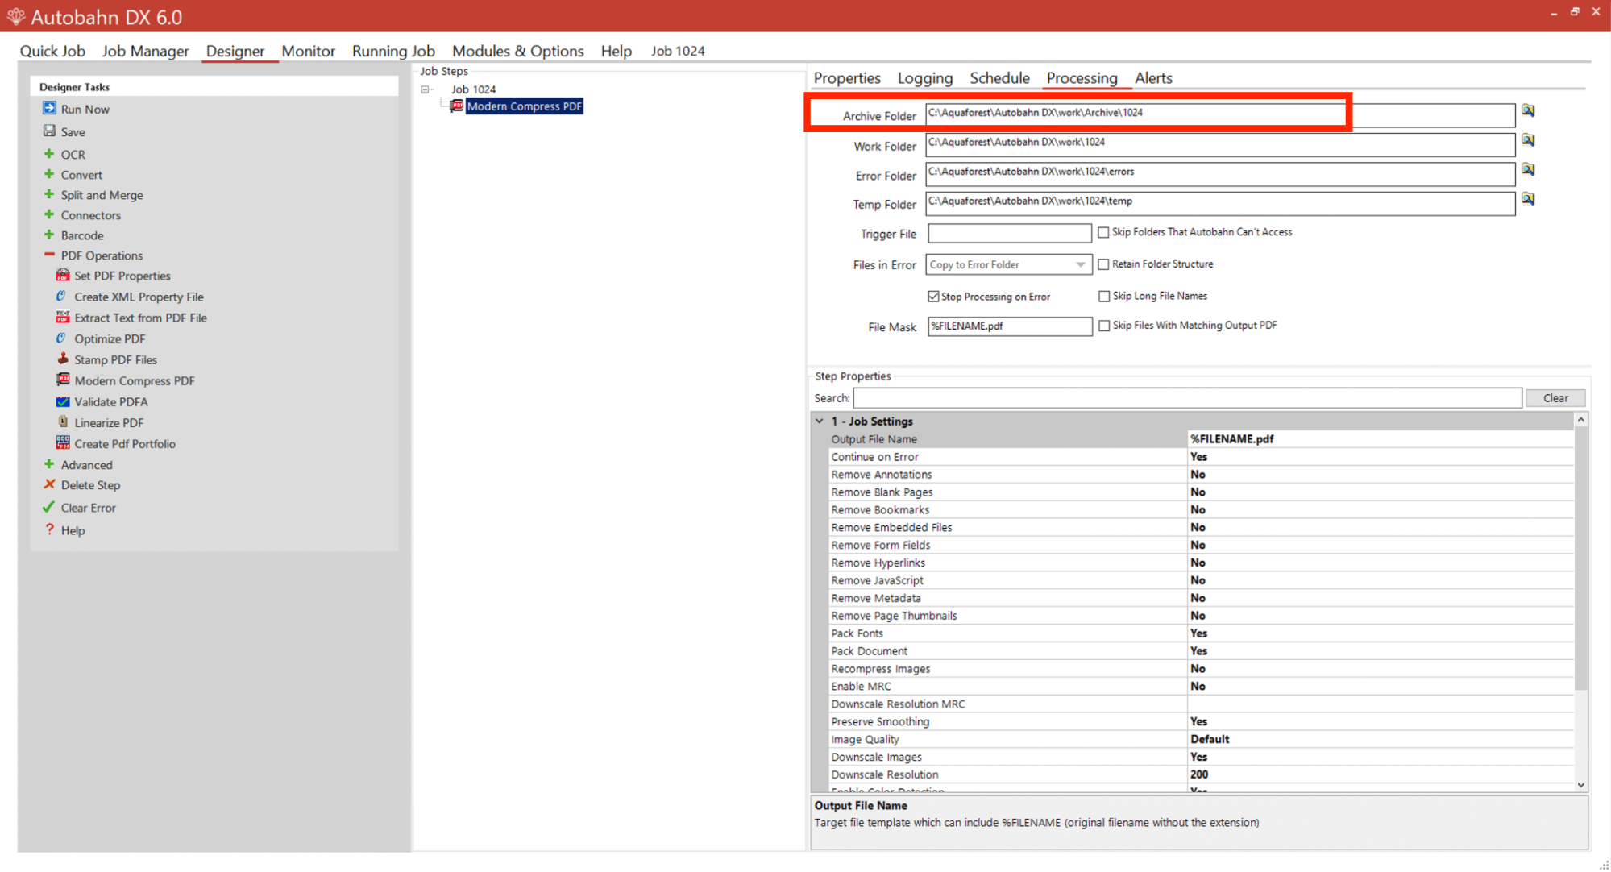Browse for the Work Folder location
1611x872 pixels.
coord(1528,140)
